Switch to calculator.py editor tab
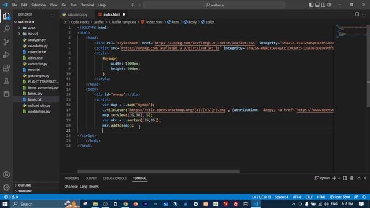The width and height of the screenshot is (370, 208). click(77, 14)
